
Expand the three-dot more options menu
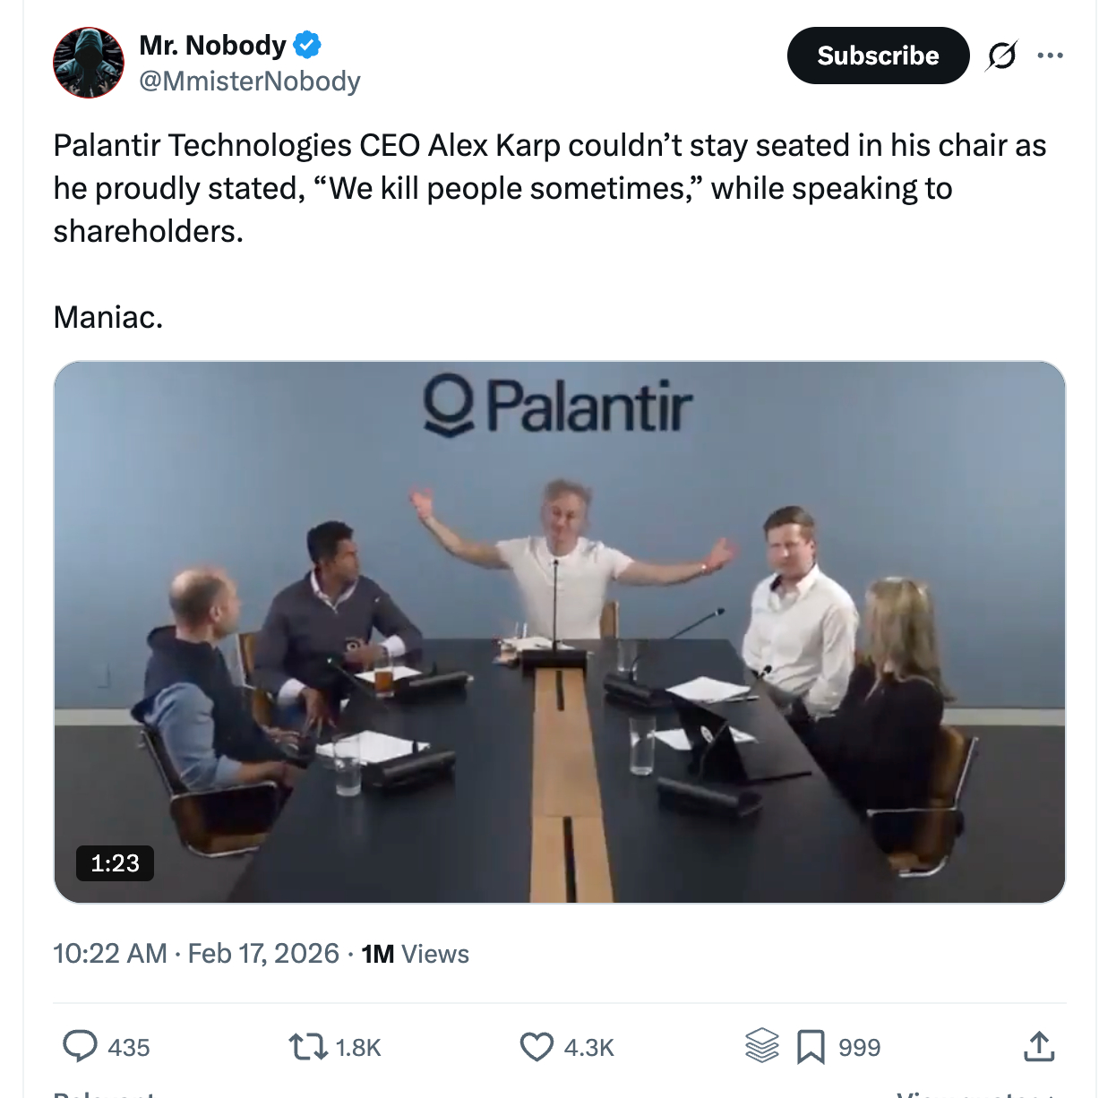pos(1050,56)
